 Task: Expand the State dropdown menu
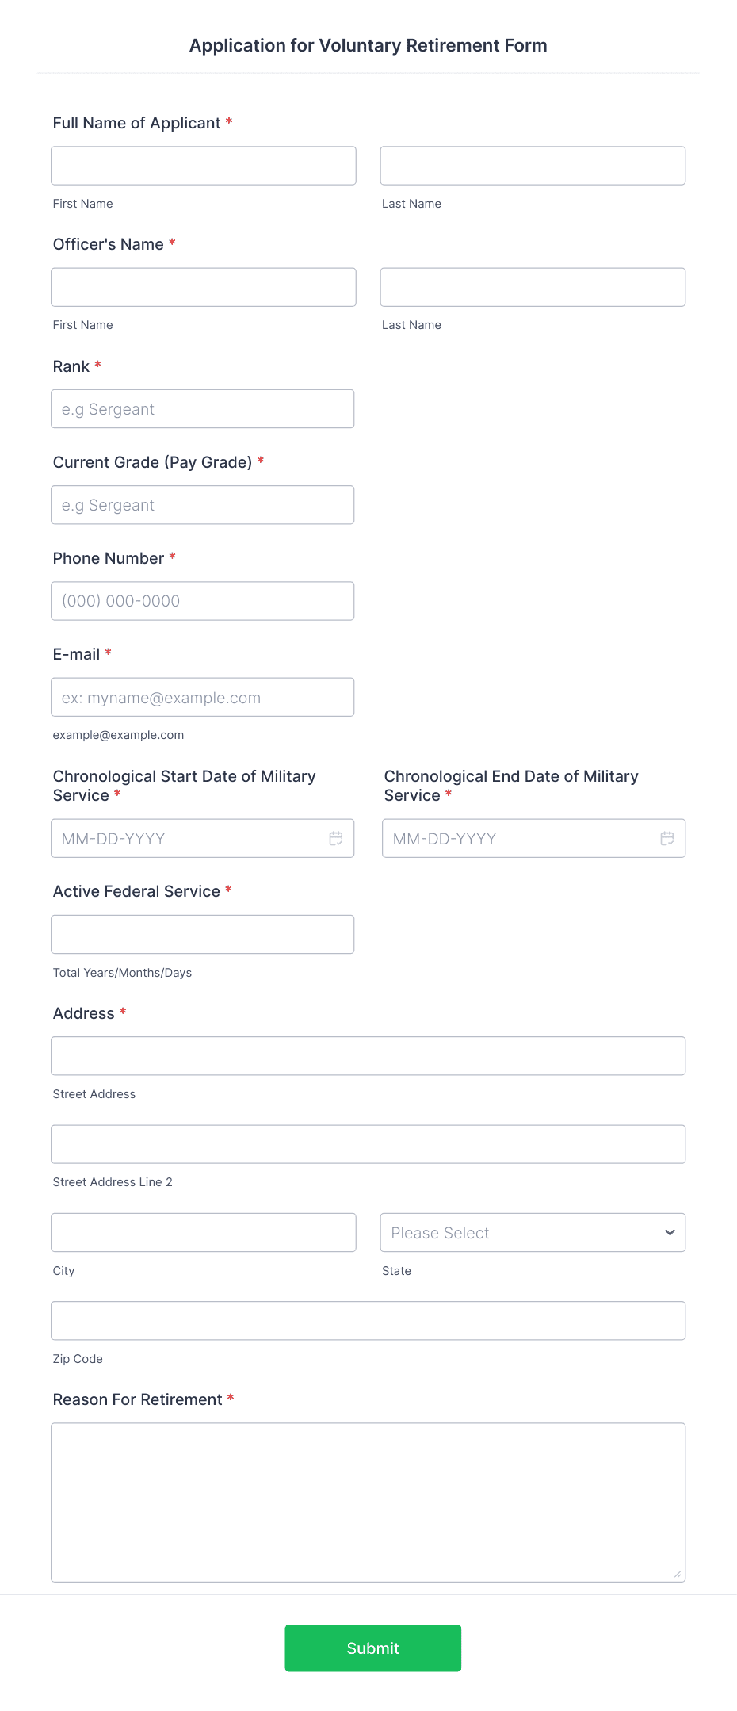[533, 1232]
